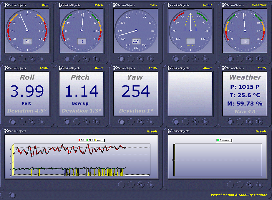This screenshot has height=200, width=272.
Task: Click the Roll needle gauge dial
Action: (x=27, y=31)
